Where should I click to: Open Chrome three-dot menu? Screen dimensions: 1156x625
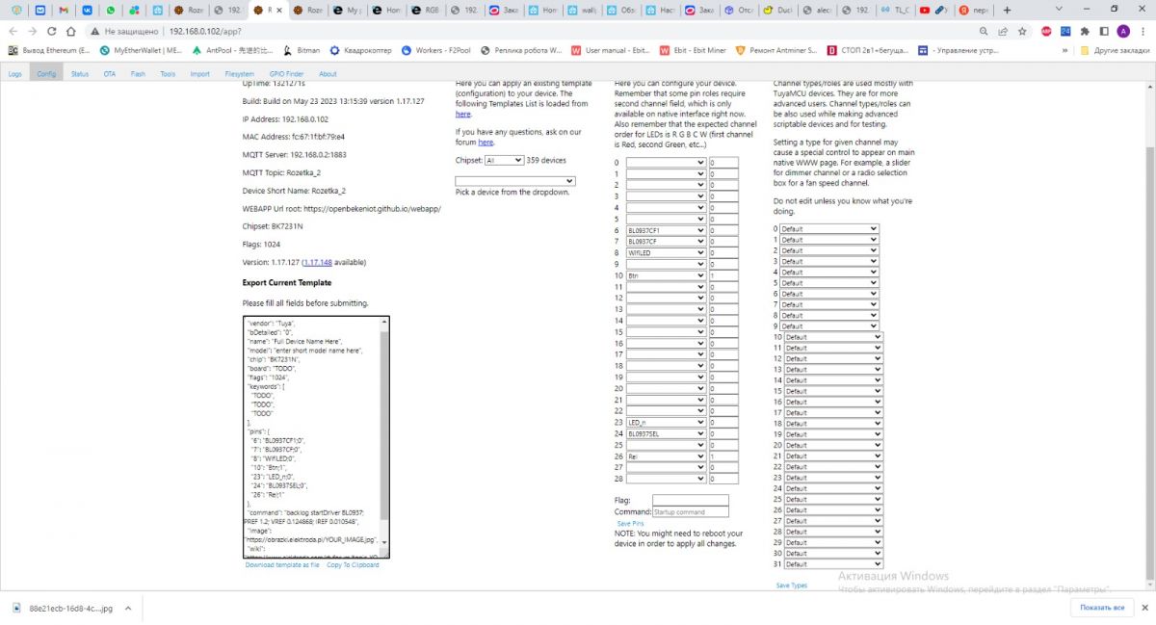[x=1143, y=31]
